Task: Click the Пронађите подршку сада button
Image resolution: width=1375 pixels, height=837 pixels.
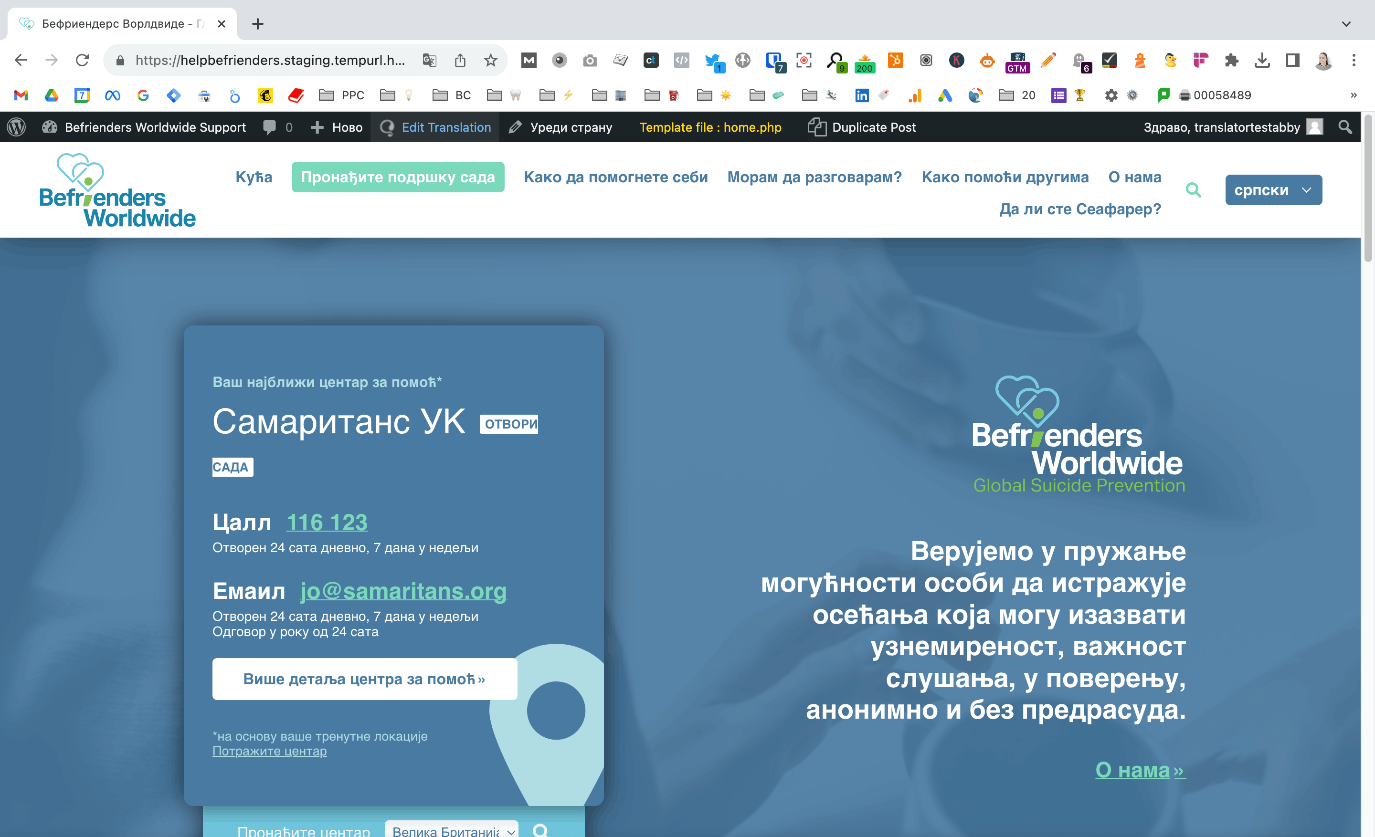Action: (x=398, y=178)
